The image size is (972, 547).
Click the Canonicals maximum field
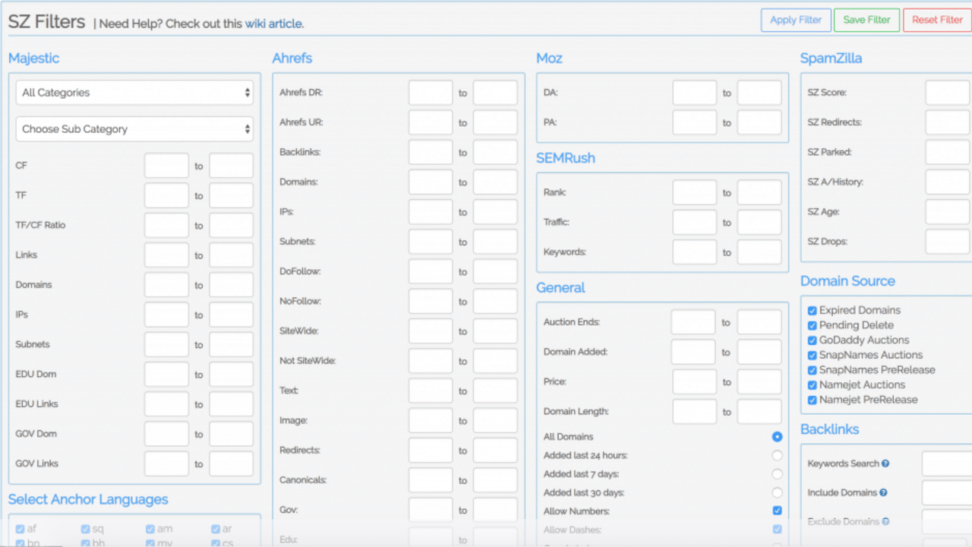point(495,480)
